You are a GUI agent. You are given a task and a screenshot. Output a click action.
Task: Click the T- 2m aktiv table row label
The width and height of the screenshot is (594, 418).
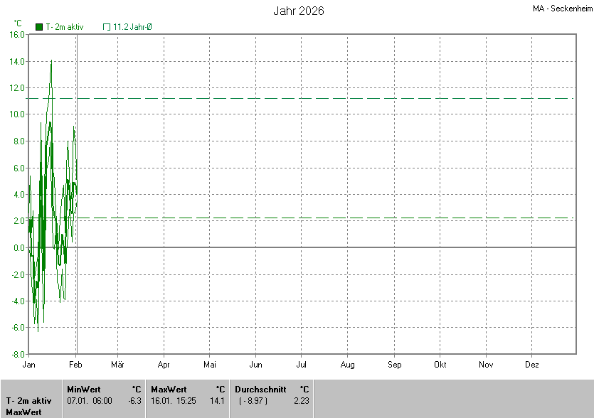30,400
